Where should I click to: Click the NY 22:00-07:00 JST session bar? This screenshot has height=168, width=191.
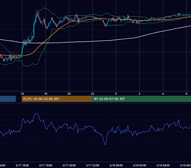[x=141, y=99]
